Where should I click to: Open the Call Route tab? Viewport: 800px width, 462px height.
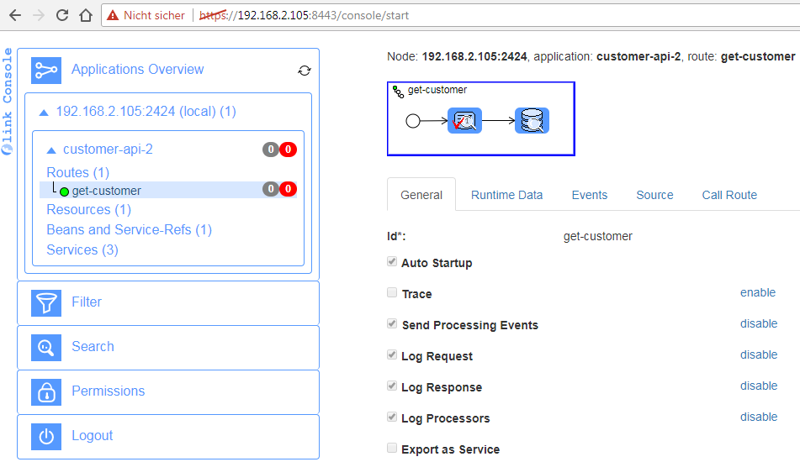(x=729, y=195)
